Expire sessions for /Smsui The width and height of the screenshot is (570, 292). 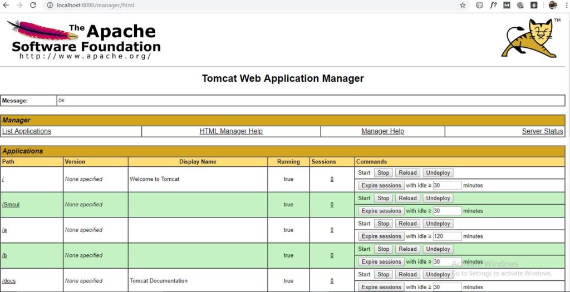point(381,211)
